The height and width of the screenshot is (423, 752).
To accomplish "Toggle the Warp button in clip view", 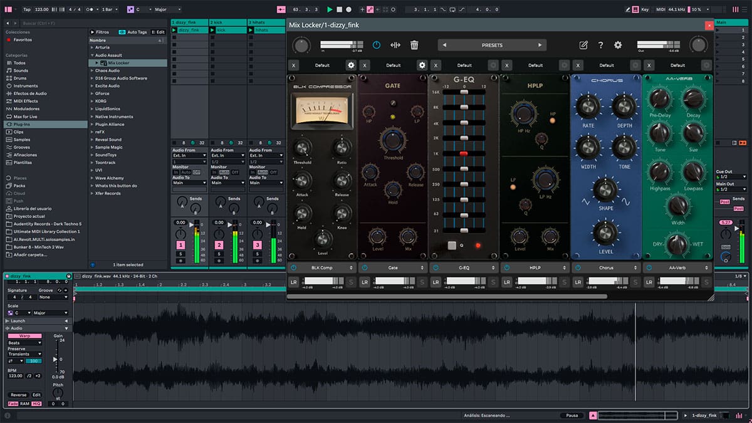I will point(25,336).
